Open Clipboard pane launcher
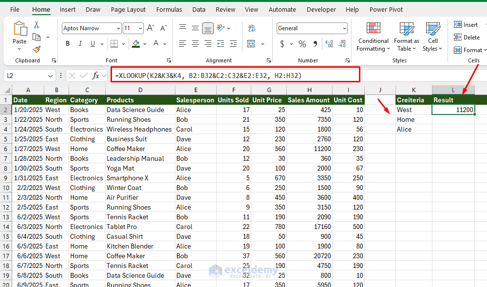Viewport: 487px width, 287px height. coord(54,60)
